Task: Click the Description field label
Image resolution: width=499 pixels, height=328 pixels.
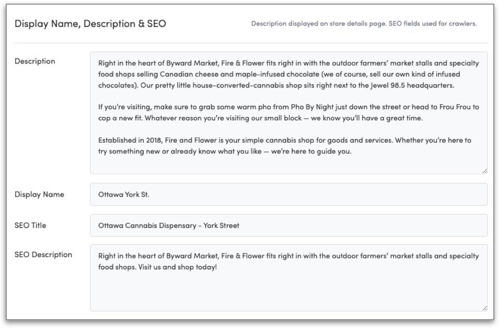Action: [x=35, y=61]
